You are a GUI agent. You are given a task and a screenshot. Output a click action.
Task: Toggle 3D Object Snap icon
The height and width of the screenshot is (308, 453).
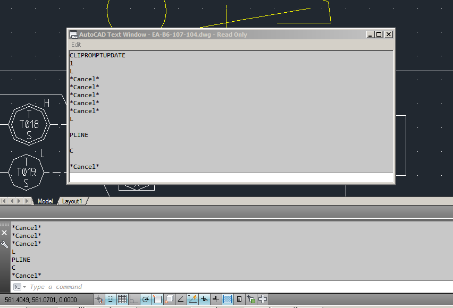coord(169,300)
